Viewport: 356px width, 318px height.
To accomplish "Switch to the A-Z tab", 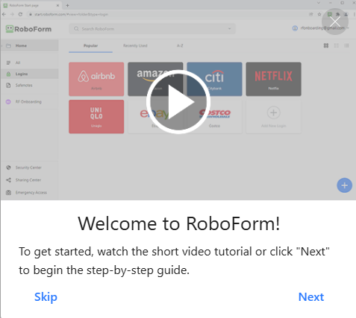I will pyautogui.click(x=180, y=45).
